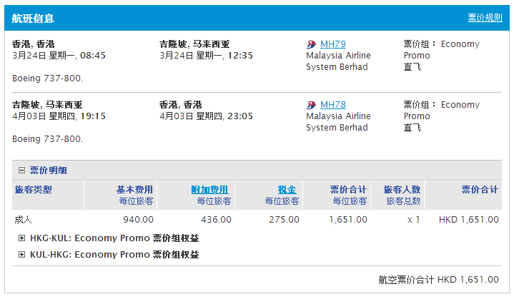Click the 940.00 base fare value

pos(138,220)
